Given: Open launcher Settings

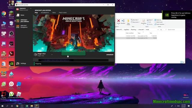Looking at the screenshot, I should [x=21, y=63].
